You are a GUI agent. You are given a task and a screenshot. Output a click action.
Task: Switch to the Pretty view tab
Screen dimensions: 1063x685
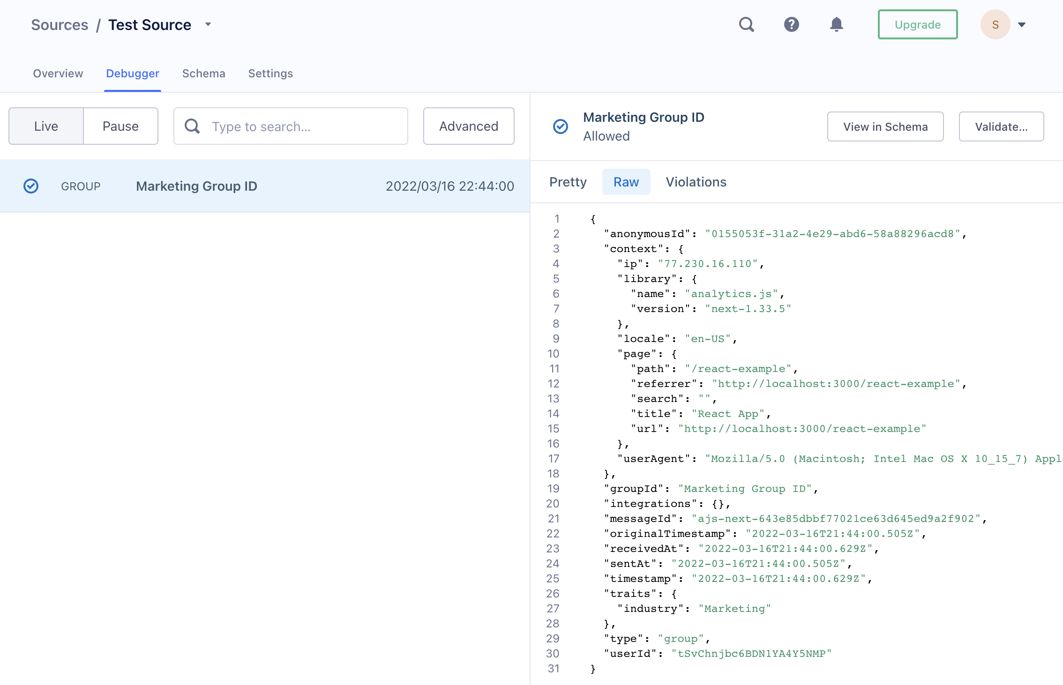point(568,182)
